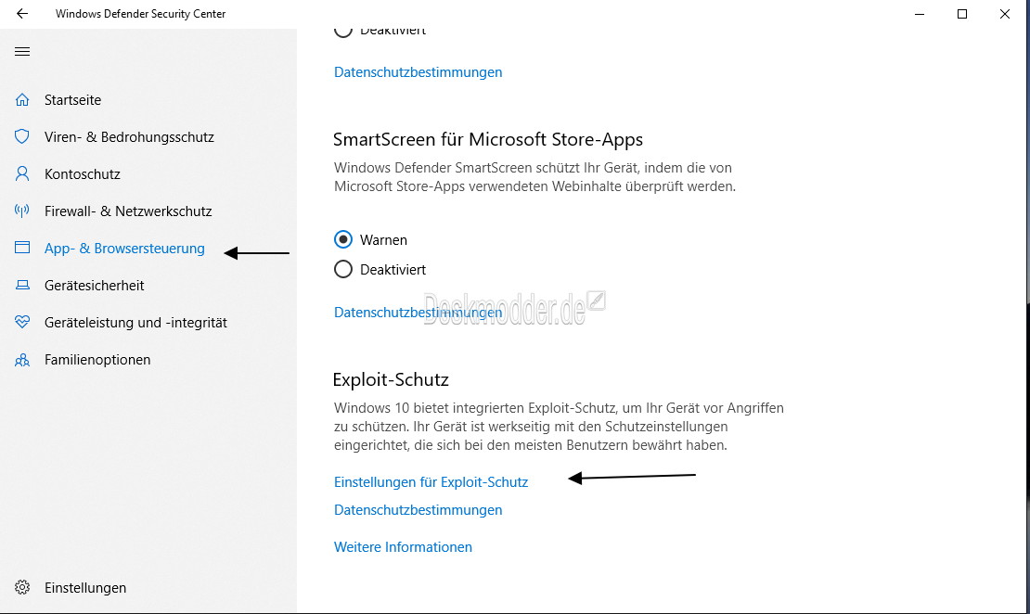Select Deaktiviert for Store-Apps SmartScreen
Viewport: 1030px width, 614px height.
[343, 269]
